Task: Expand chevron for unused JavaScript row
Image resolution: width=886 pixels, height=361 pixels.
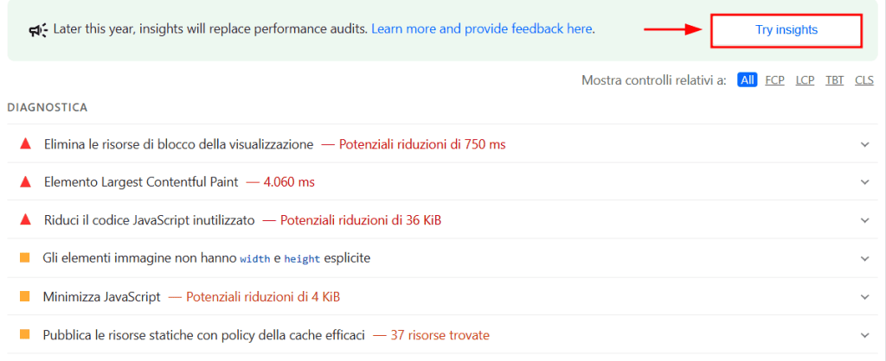Action: coord(864,220)
